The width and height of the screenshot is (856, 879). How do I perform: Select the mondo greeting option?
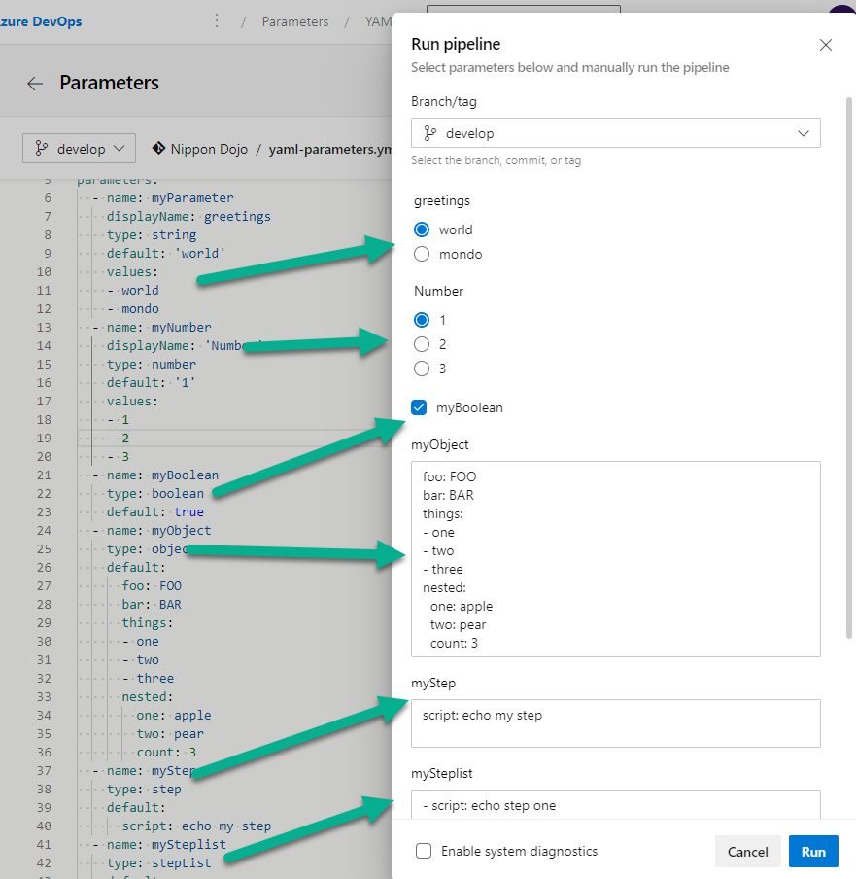point(422,255)
